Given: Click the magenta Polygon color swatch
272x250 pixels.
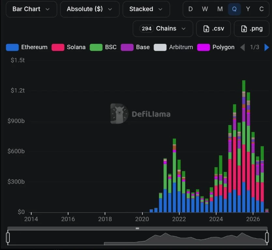Looking at the screenshot, I should click(x=204, y=48).
